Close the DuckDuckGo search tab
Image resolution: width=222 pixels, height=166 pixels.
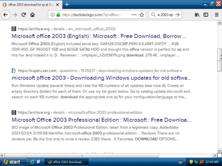[57, 5]
